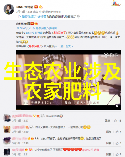125x157 pixels.
Task: Expand full text with 展开全文
Action: click(65, 46)
